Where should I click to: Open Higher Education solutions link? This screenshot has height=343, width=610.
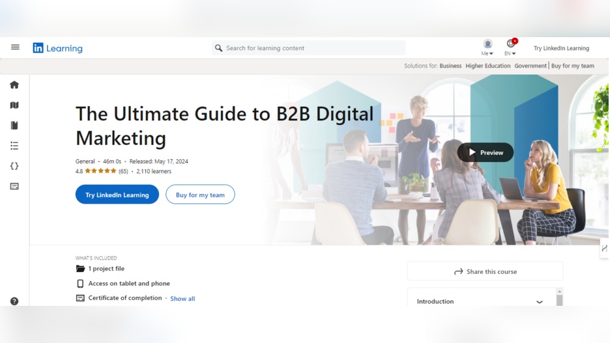click(488, 66)
